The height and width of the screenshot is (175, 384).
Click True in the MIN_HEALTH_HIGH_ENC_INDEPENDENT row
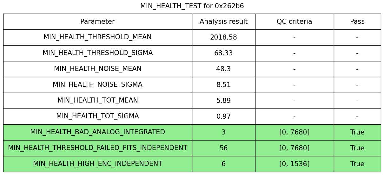click(x=357, y=164)
